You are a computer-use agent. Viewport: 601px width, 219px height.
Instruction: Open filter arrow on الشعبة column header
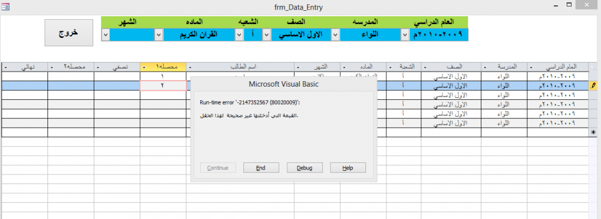coord(390,67)
